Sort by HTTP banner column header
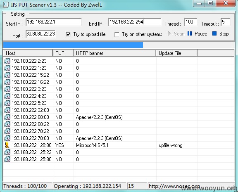Viewport: 238px width, 192px height. click(115, 53)
